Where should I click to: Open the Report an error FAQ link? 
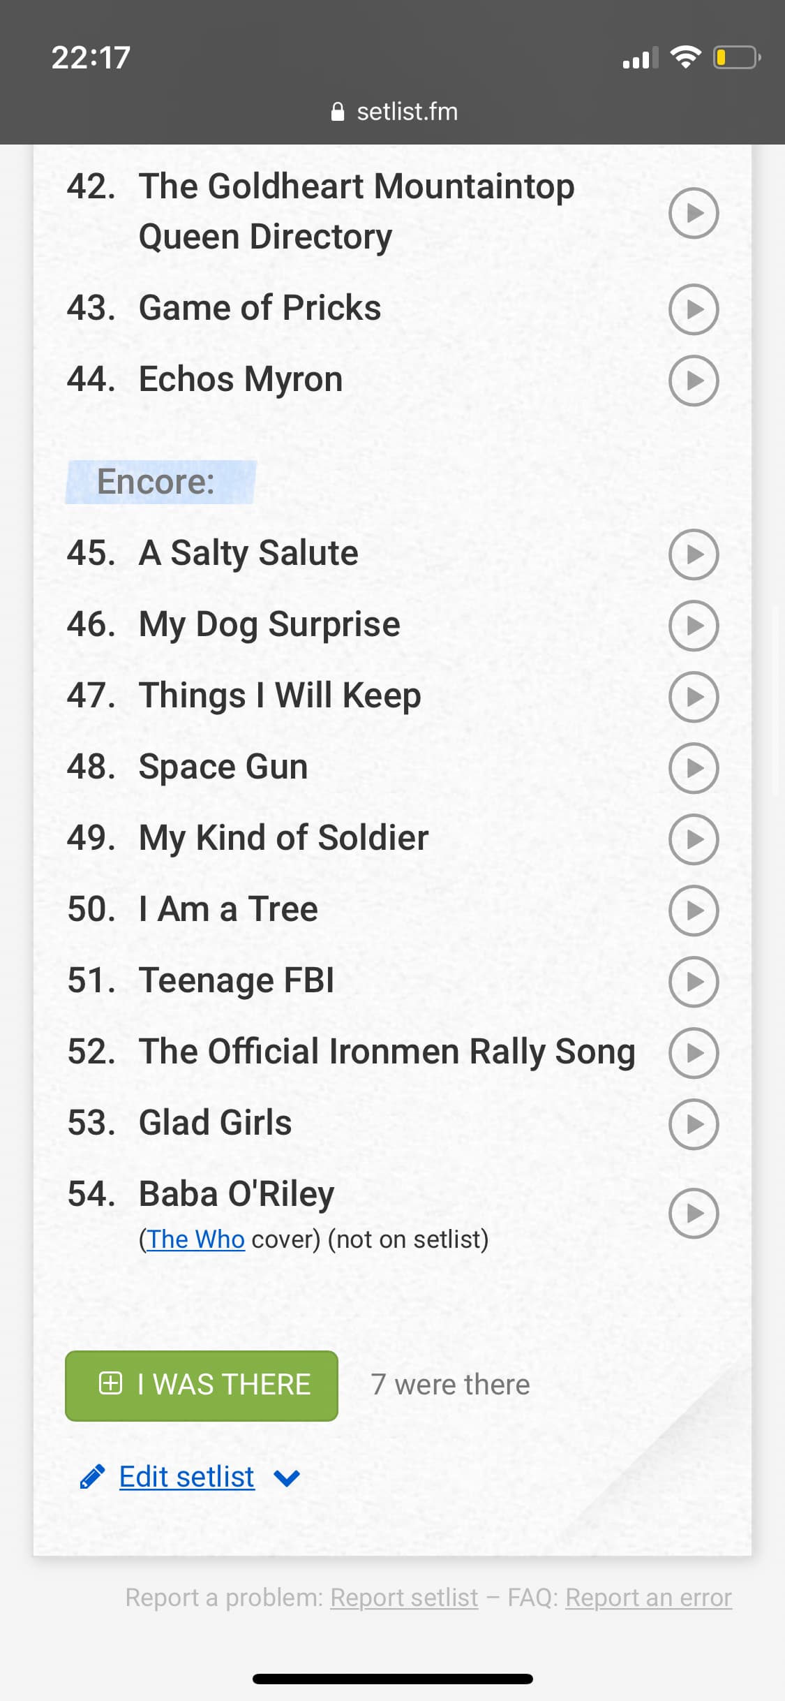(648, 1598)
